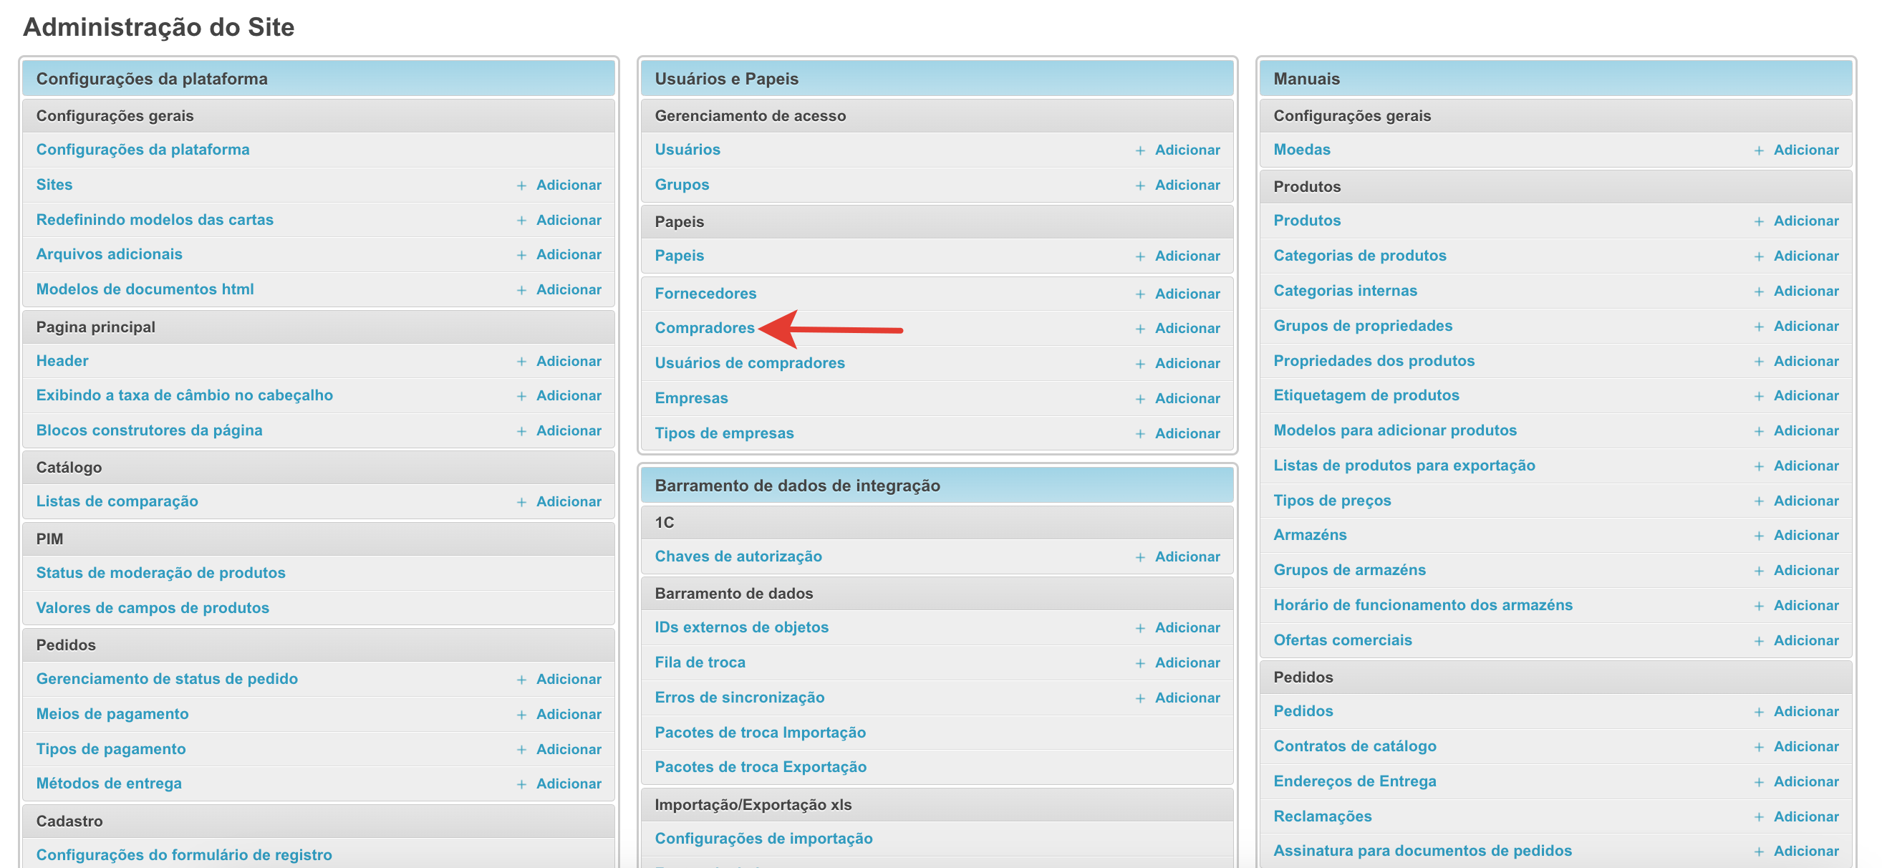
Task: Click Adicionar for Meios de pagamento
Action: tap(569, 715)
